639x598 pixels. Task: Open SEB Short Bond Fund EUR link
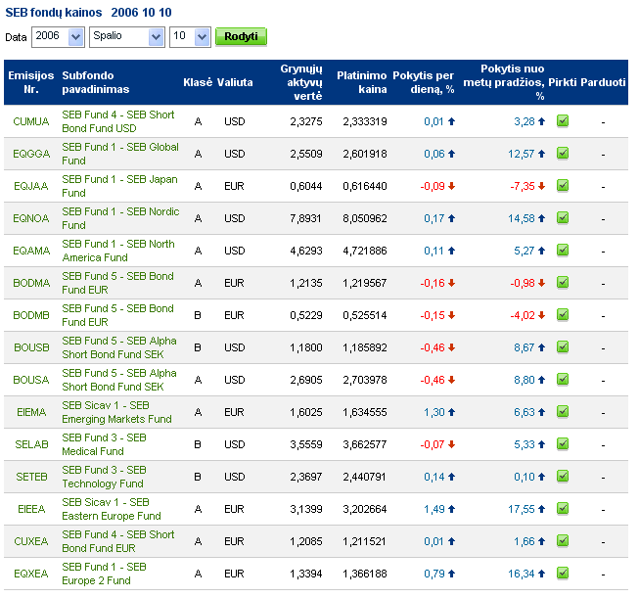click(118, 541)
